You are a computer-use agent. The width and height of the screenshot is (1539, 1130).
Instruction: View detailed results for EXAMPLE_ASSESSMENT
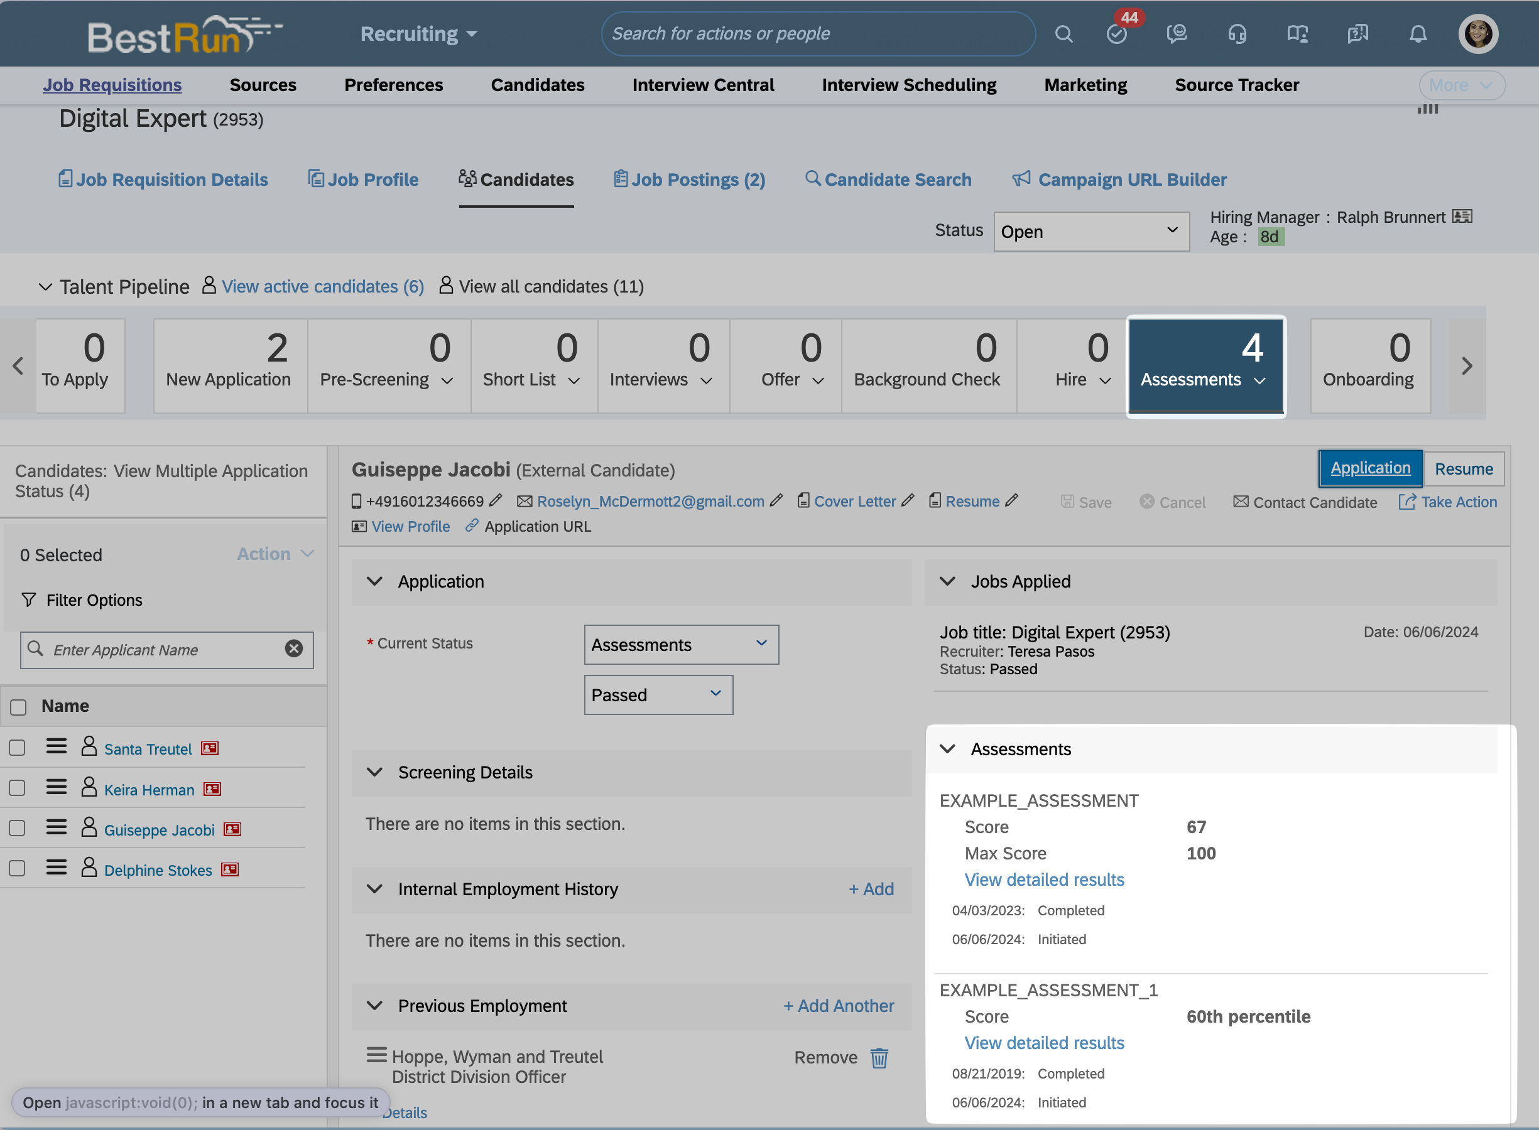click(x=1044, y=880)
